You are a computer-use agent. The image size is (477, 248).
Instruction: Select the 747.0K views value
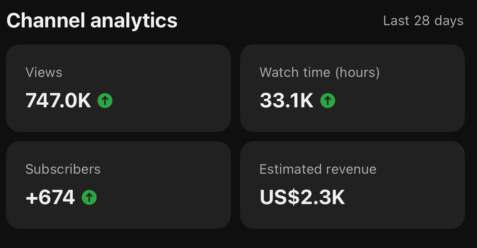pyautogui.click(x=58, y=101)
